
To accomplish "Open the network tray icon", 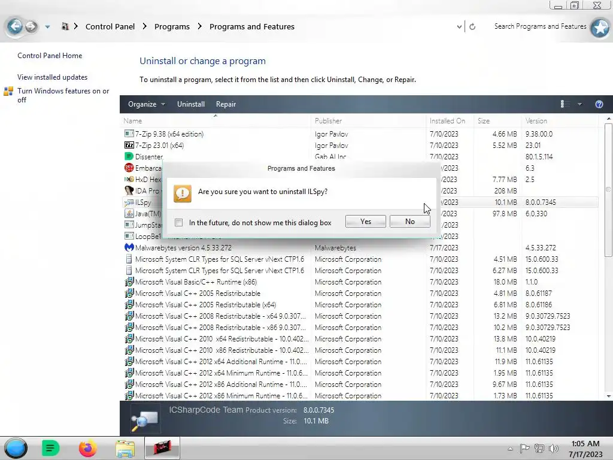I will click(x=539, y=449).
